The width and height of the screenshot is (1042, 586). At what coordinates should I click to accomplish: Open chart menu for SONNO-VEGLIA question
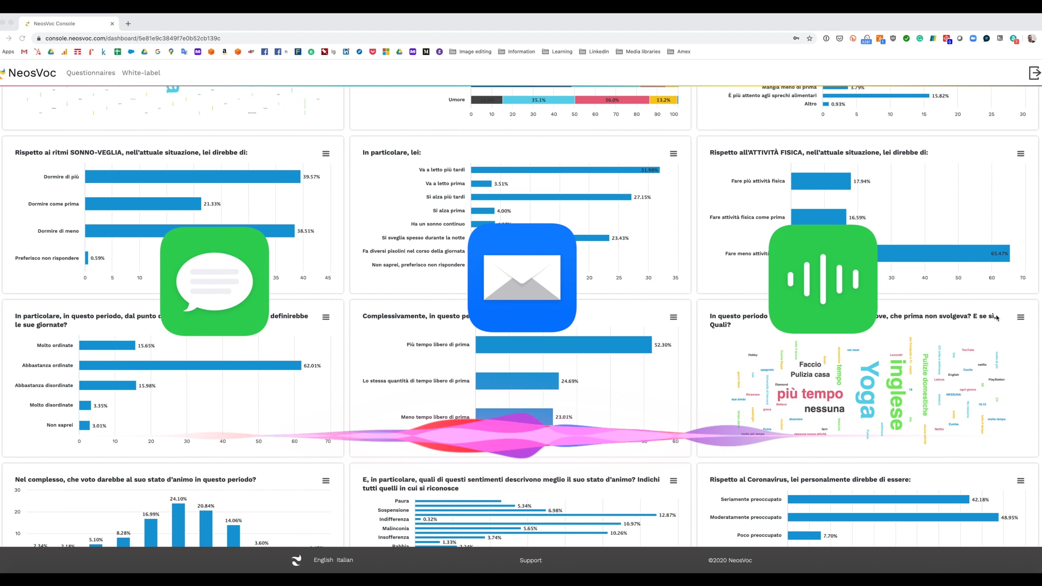(326, 154)
